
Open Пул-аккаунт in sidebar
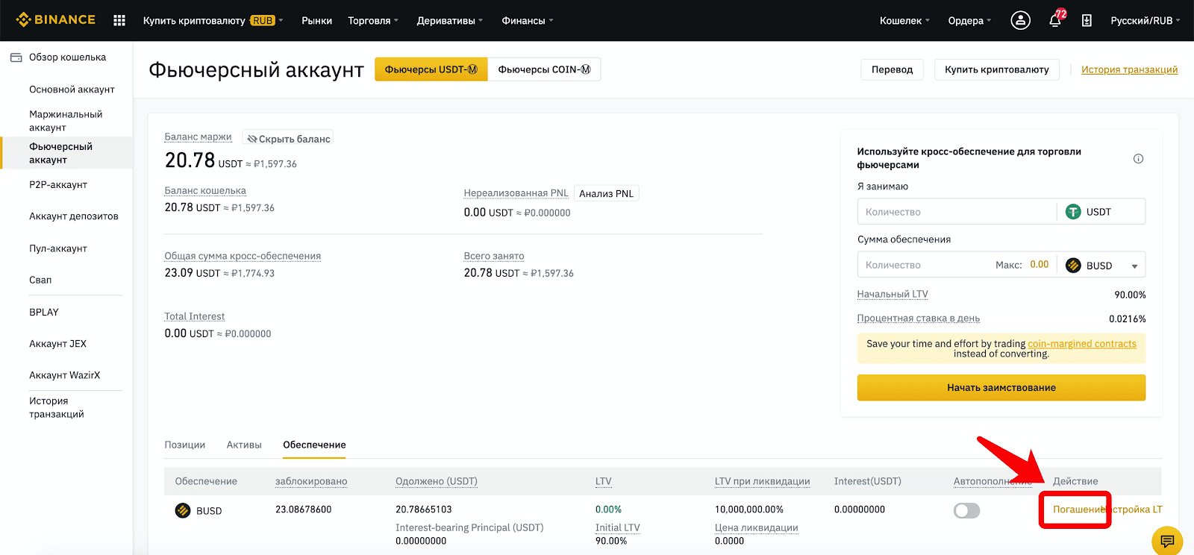pyautogui.click(x=58, y=248)
